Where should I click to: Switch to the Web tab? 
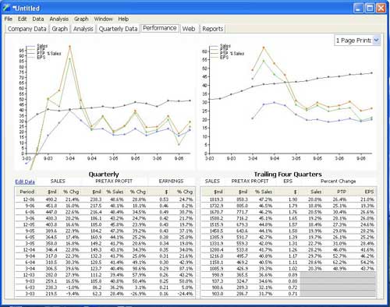coord(189,29)
